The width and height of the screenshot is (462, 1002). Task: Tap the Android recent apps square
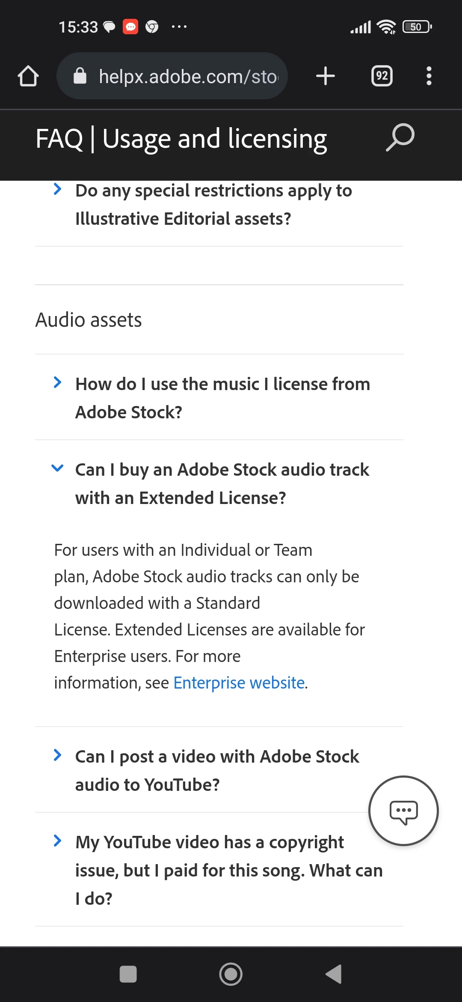click(x=128, y=974)
